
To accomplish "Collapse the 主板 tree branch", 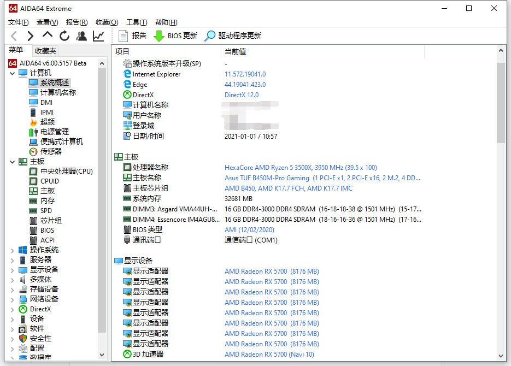I will (x=12, y=161).
